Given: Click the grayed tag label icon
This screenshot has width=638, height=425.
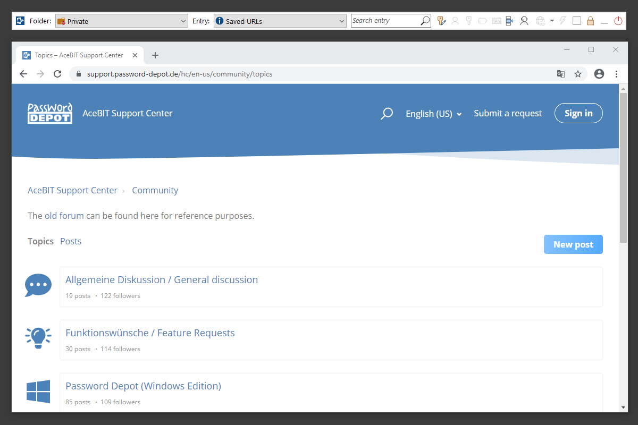Looking at the screenshot, I should click(x=482, y=21).
